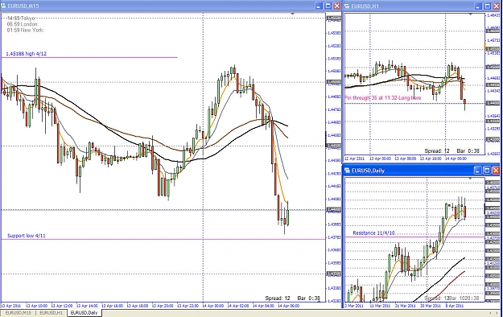Click '21 Mar 2011' on Daily time axis
This screenshot has width=503, height=317.
[405, 306]
